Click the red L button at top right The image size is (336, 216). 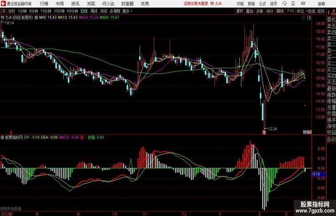[329, 12]
